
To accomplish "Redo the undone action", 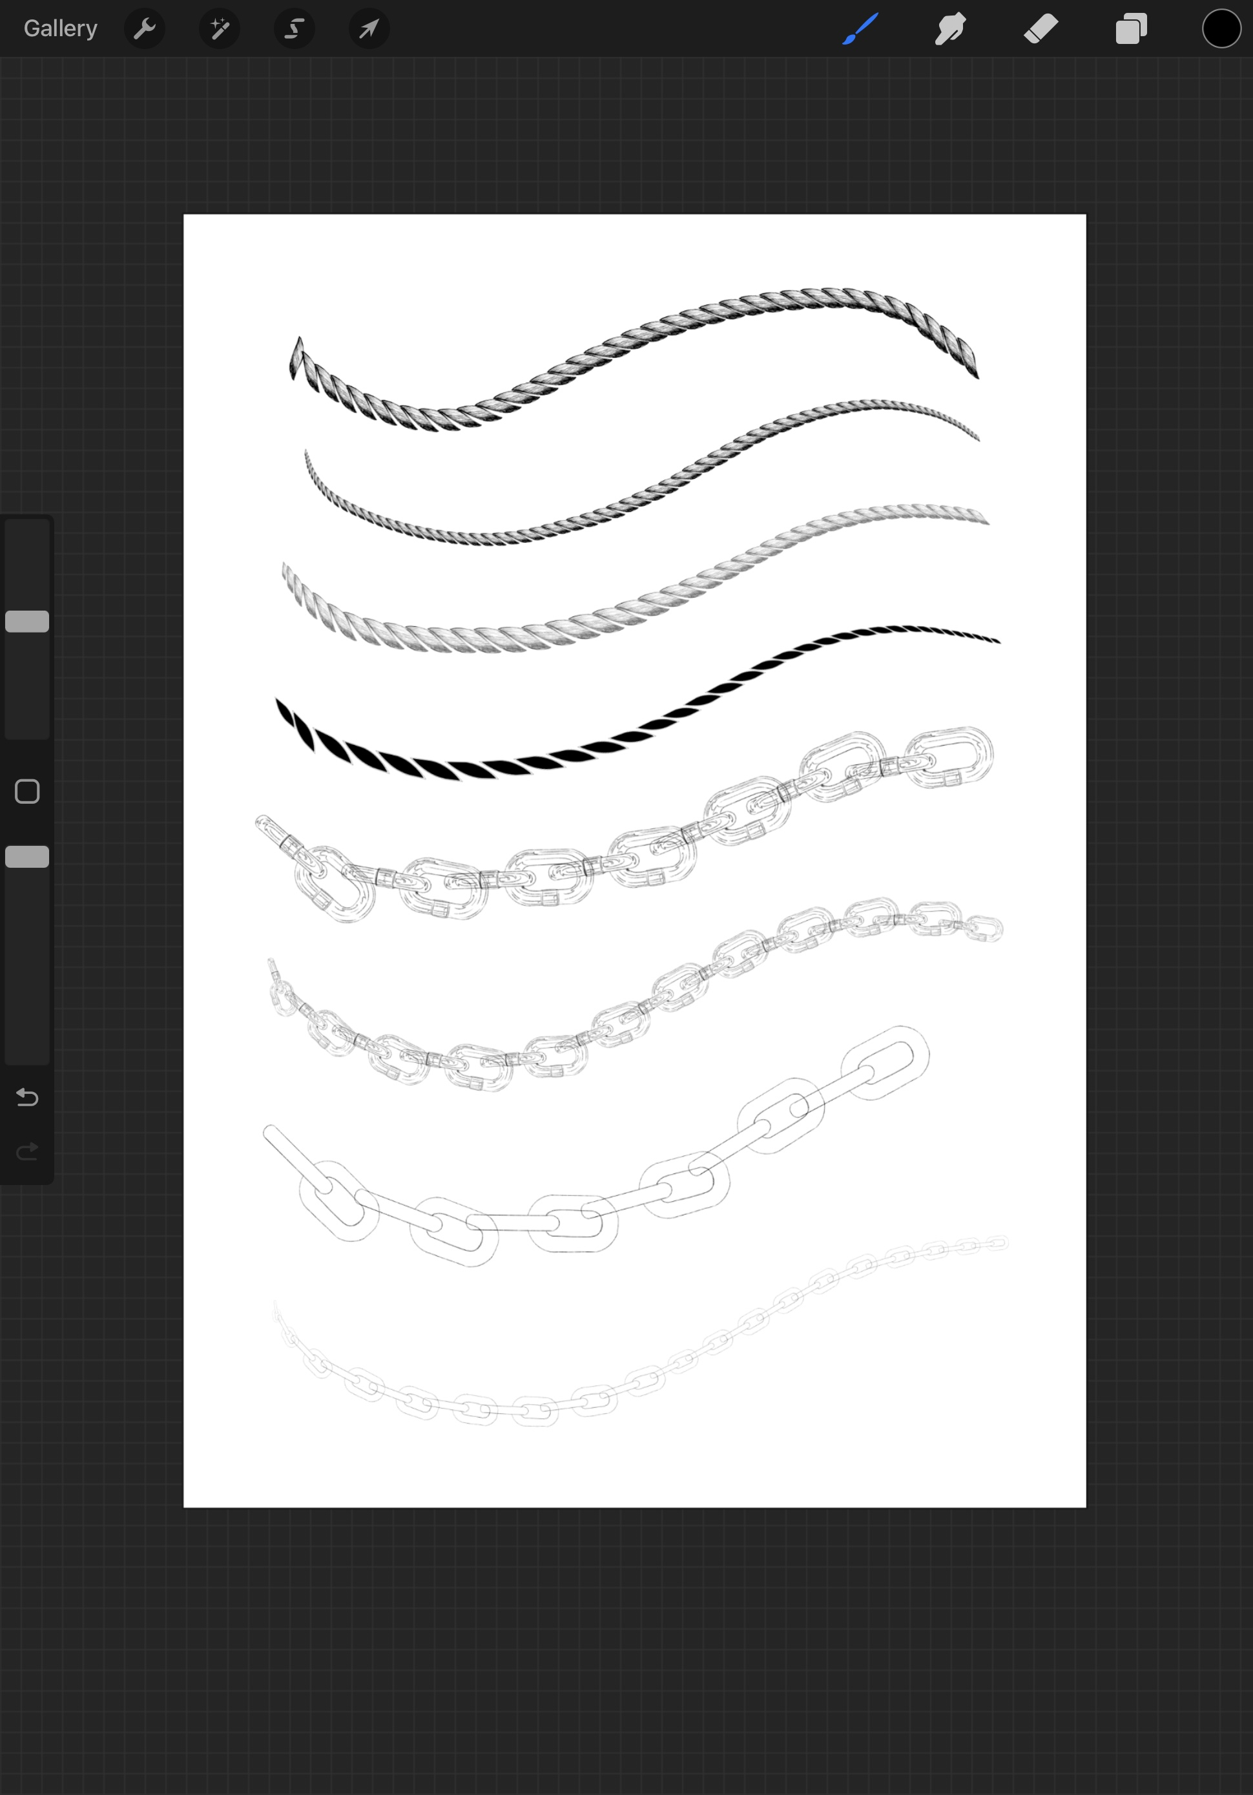I will [27, 1149].
